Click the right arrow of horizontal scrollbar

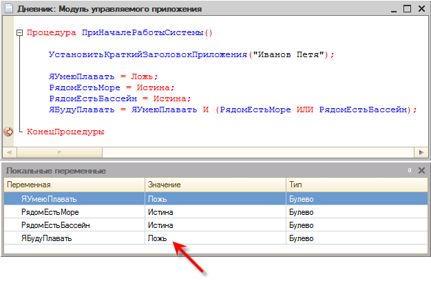(x=421, y=152)
